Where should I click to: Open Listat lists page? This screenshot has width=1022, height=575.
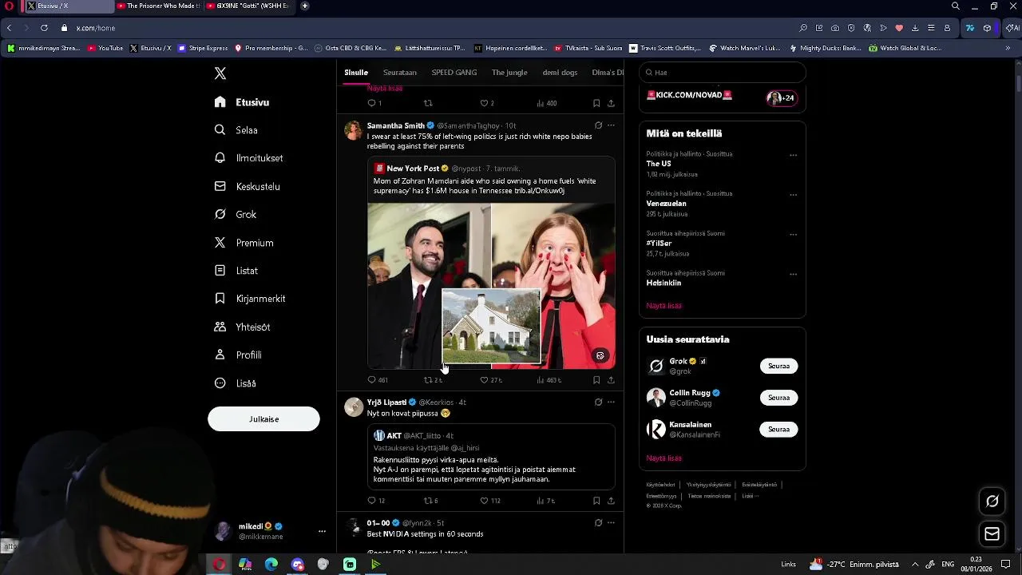point(236,271)
